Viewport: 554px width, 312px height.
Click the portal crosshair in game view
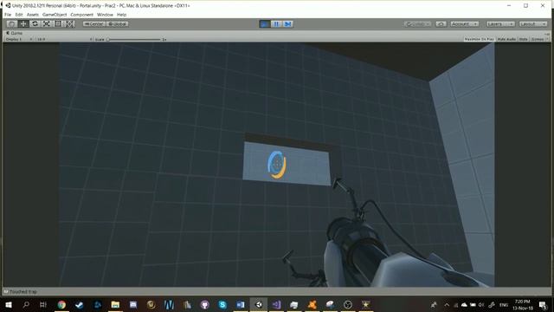click(x=277, y=165)
